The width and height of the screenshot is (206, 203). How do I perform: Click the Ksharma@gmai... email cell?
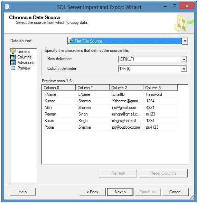pos(127,101)
